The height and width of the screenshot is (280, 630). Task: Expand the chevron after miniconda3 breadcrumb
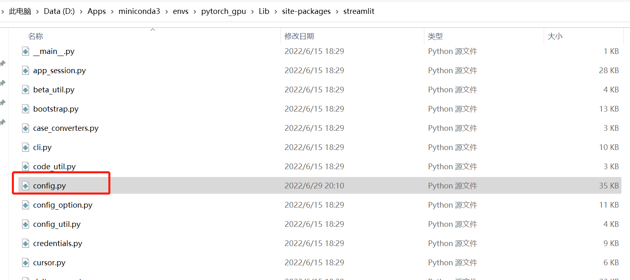pyautogui.click(x=166, y=11)
